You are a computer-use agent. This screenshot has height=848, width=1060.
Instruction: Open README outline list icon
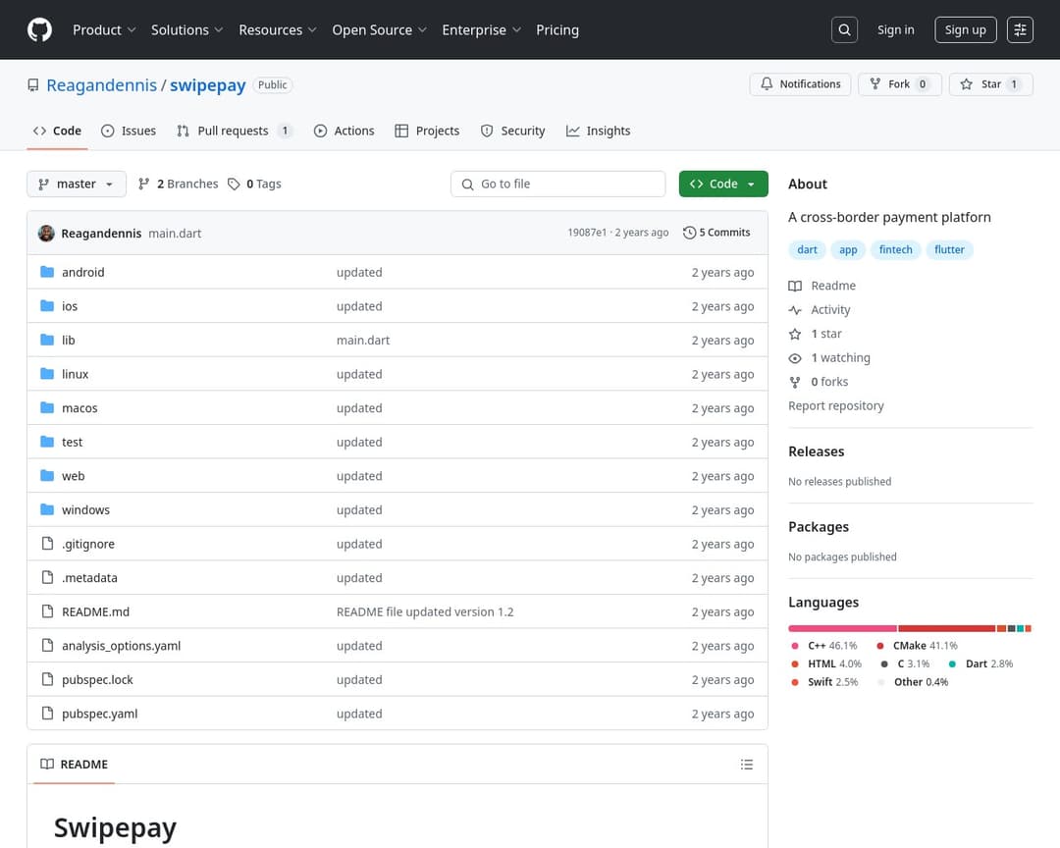pyautogui.click(x=746, y=765)
